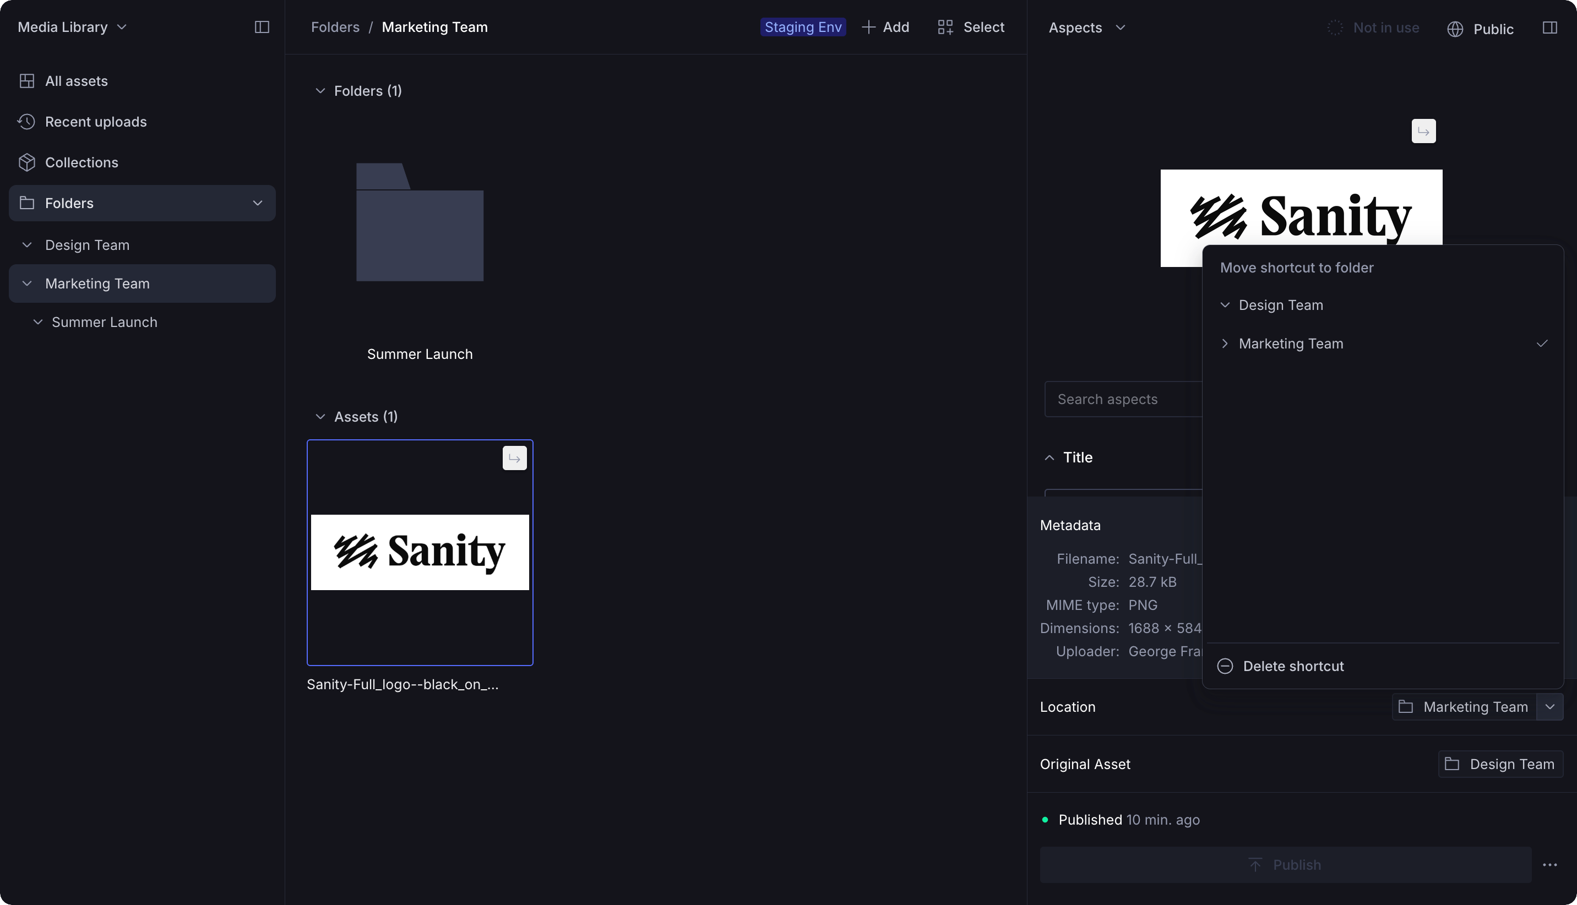This screenshot has height=905, width=1577.
Task: Open the Aspects dropdown
Action: click(x=1086, y=28)
